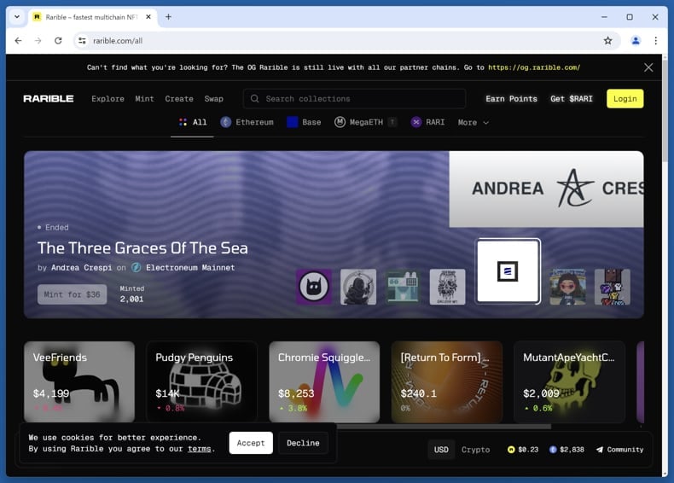
Task: Open the og.rarible.com link
Action: [534, 67]
